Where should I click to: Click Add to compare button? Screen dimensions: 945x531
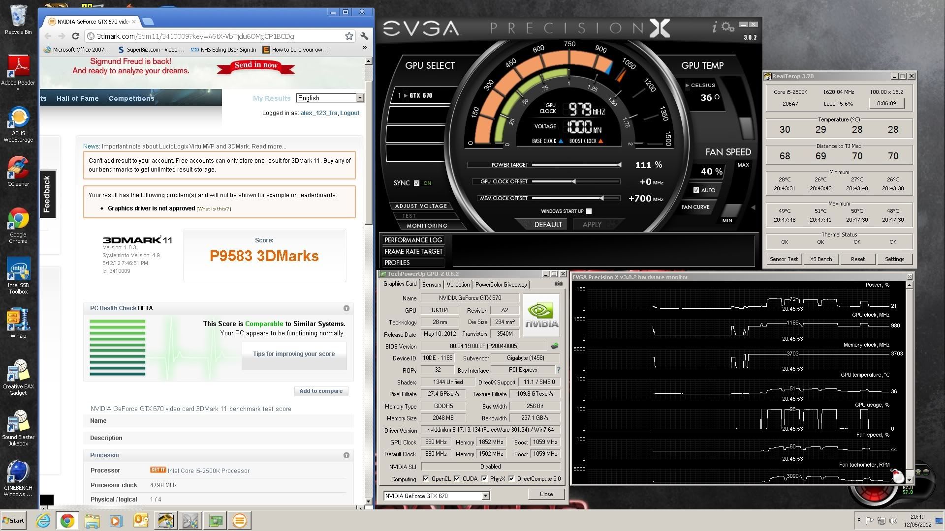point(321,391)
